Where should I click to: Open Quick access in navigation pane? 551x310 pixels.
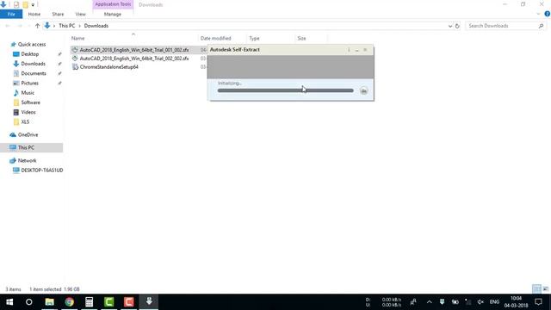coord(32,44)
